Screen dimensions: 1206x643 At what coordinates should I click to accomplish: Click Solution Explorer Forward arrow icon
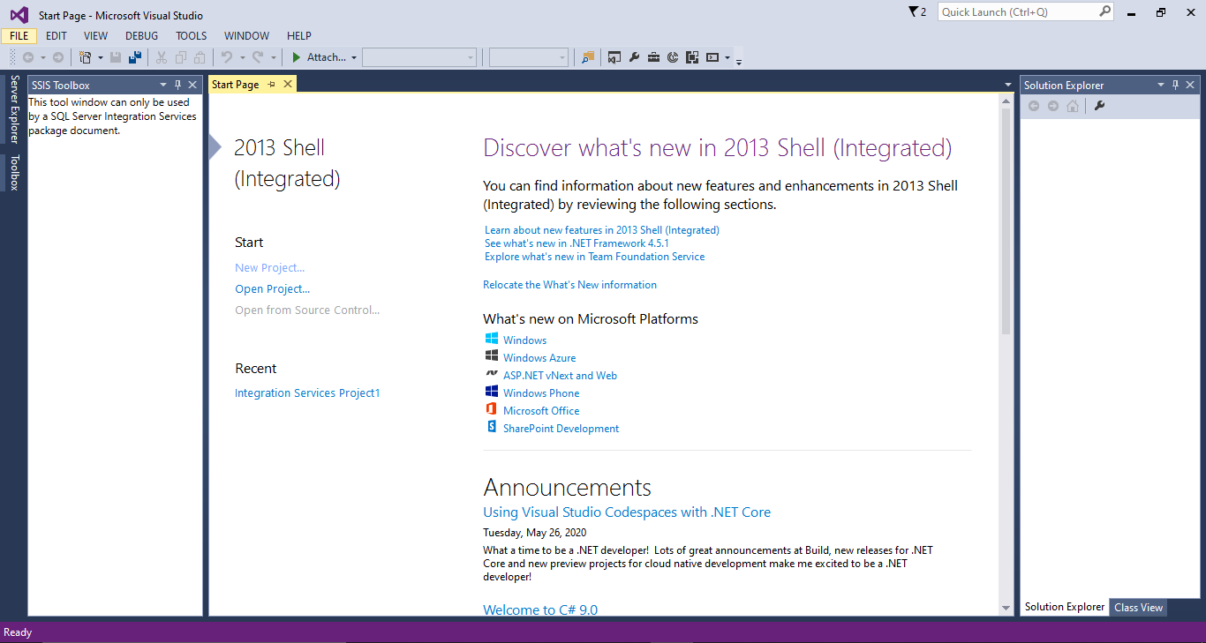1053,106
